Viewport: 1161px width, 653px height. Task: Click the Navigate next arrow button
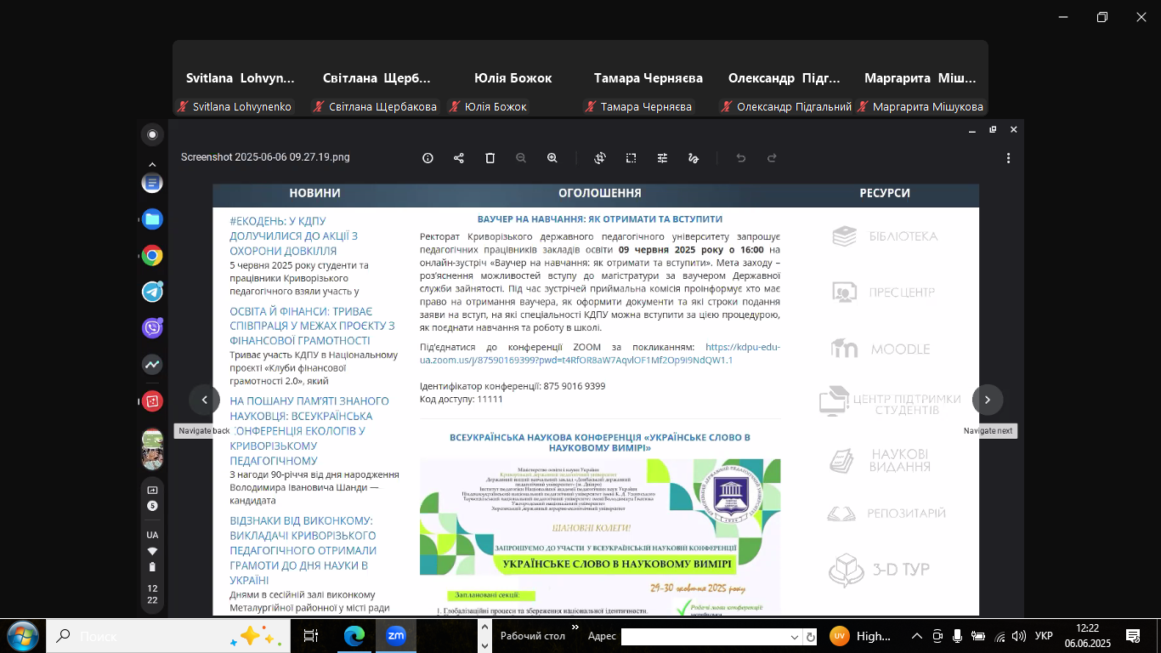click(988, 400)
